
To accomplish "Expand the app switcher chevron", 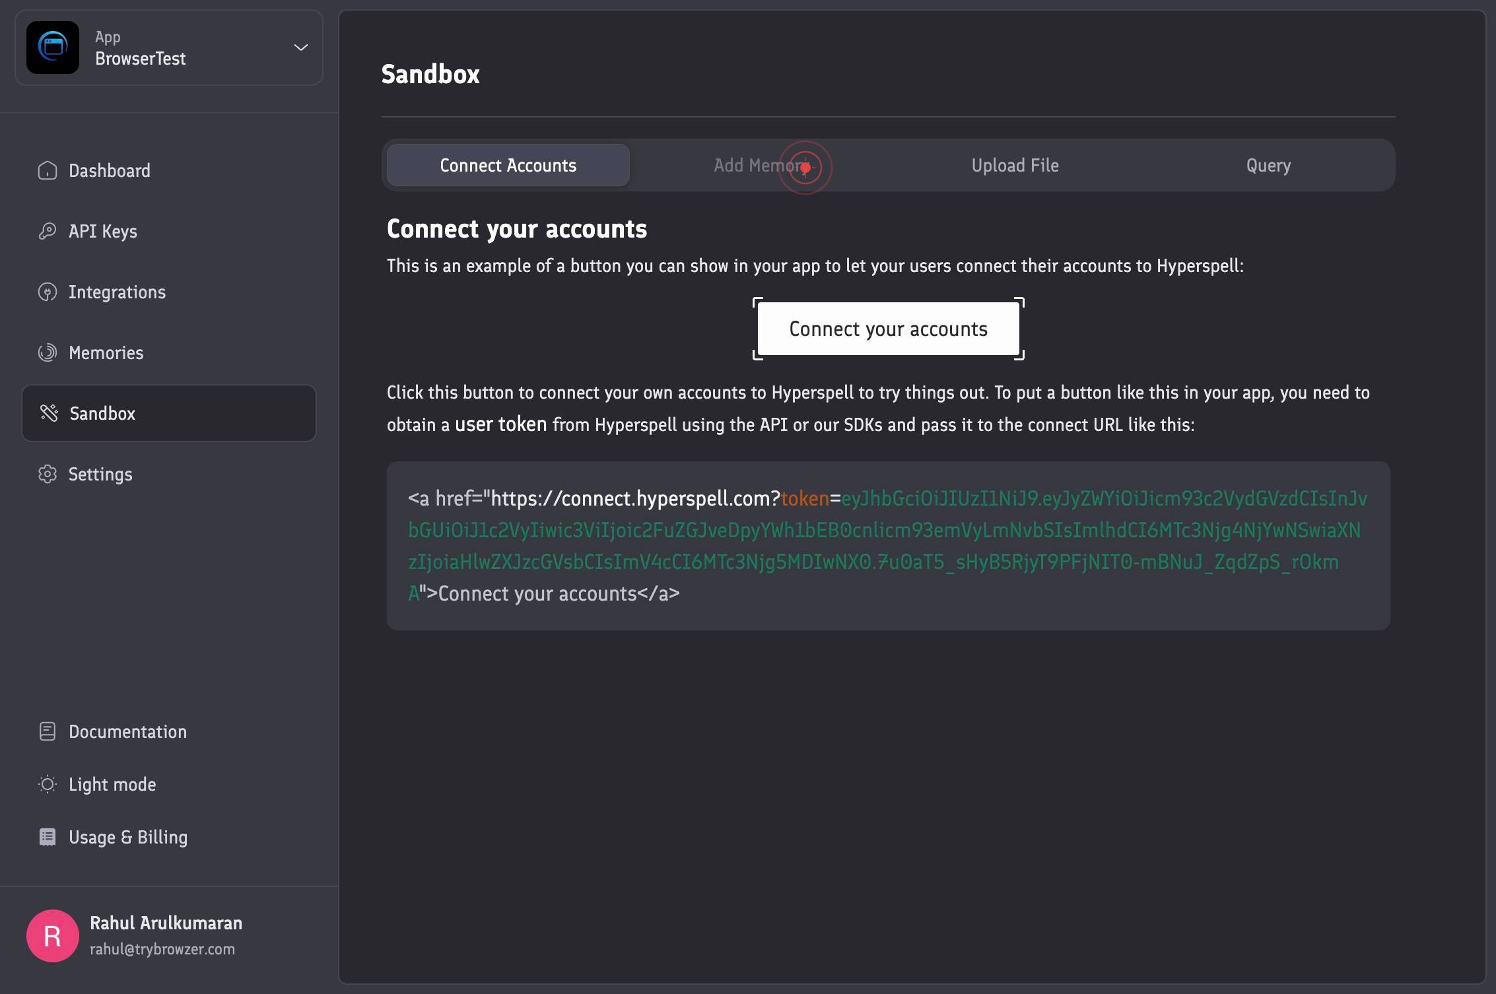I will click(x=301, y=48).
